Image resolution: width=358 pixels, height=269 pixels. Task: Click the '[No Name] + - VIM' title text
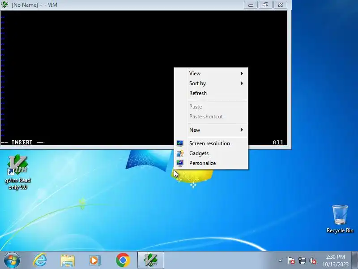click(x=34, y=4)
